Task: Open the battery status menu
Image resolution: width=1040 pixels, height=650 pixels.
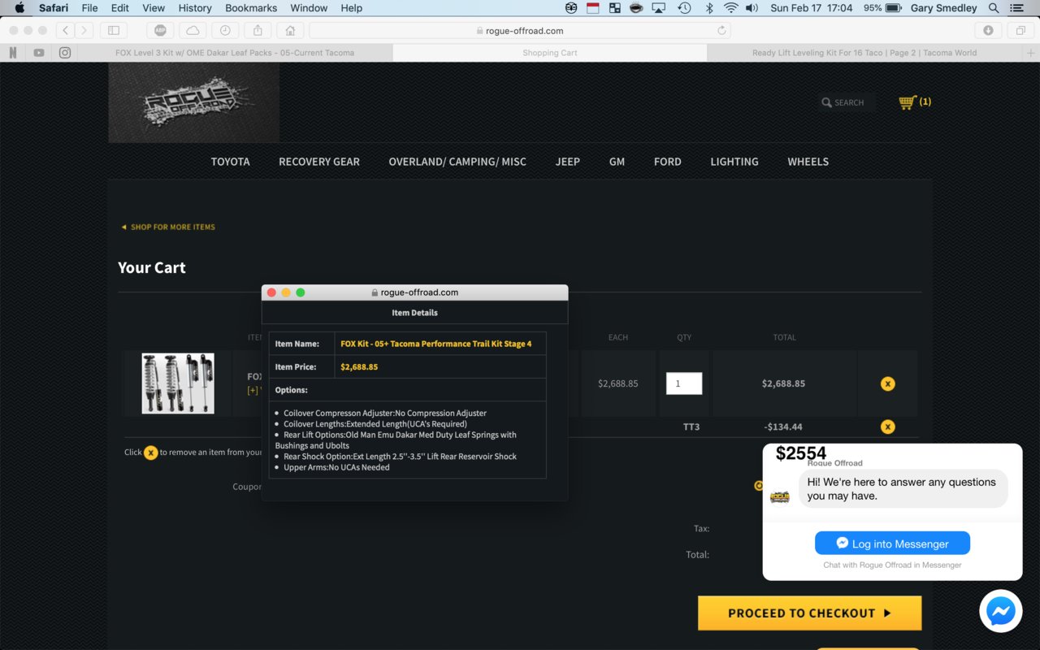Action: [882, 8]
